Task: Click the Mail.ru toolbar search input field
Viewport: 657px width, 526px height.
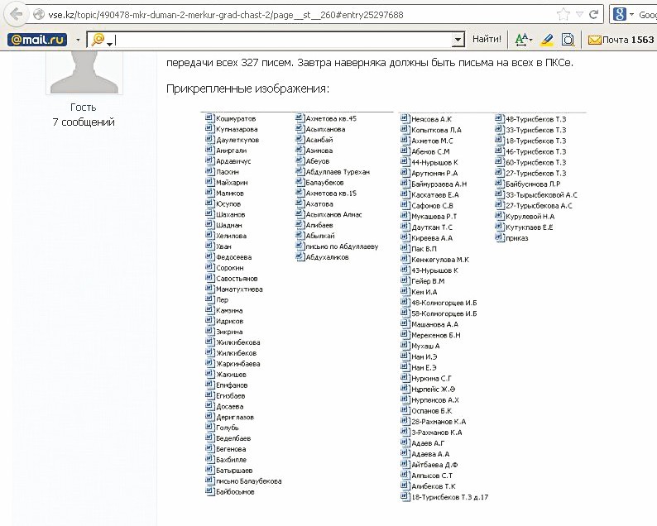Action: coord(281,40)
